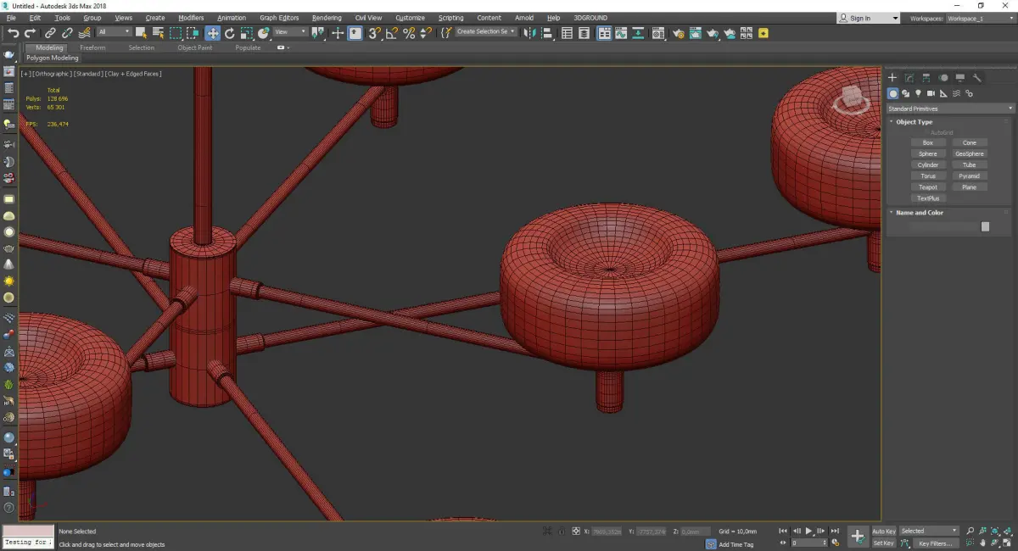Toggle the Percent Snap button
This screenshot has width=1018, height=551.
pyautogui.click(x=409, y=33)
